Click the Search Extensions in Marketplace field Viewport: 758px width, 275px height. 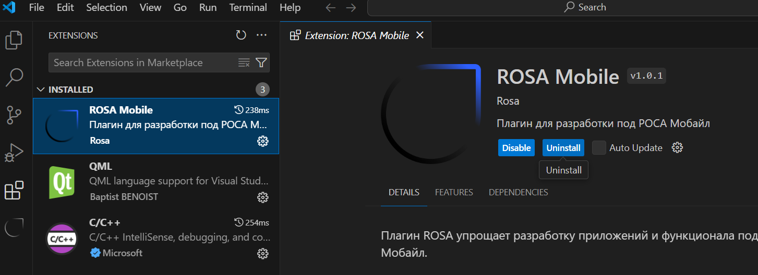click(141, 63)
